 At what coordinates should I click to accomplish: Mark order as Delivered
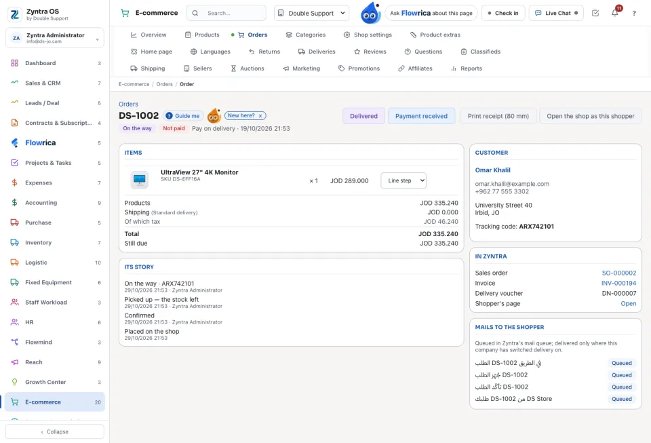[x=363, y=116]
